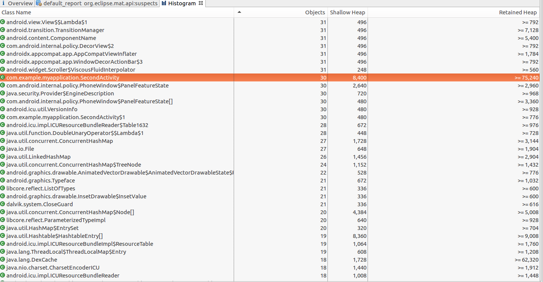Select the AnimatedVectorDrawable$AnimatedVectorDrawableState row

click(x=270, y=173)
